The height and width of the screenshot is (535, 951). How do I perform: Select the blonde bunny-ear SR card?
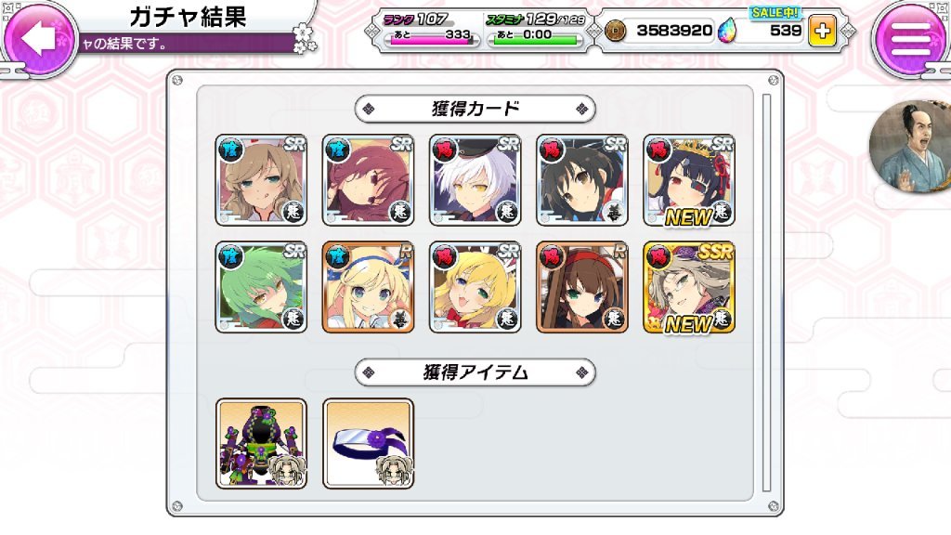point(475,288)
